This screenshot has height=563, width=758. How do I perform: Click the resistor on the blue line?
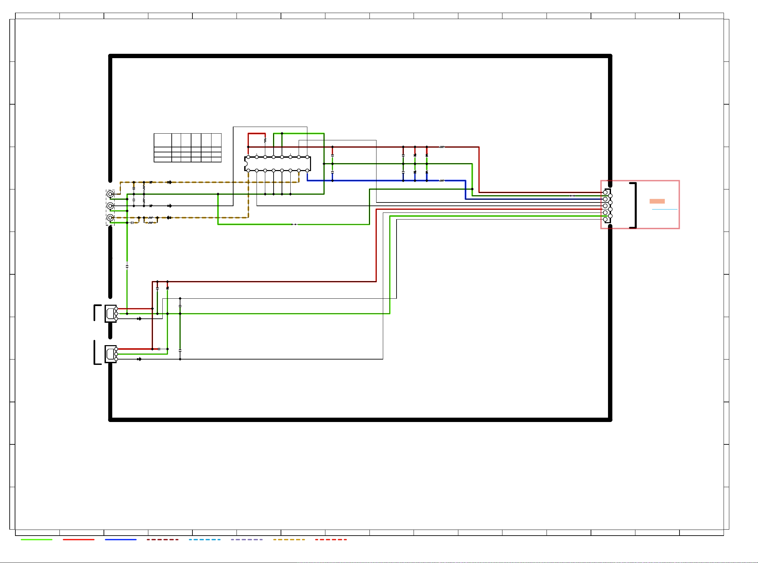coord(442,181)
